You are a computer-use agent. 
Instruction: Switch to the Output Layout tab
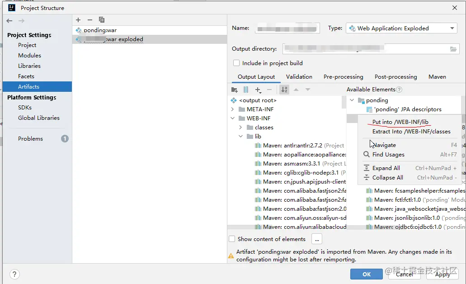[x=256, y=77]
